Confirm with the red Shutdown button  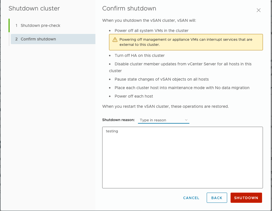pos(246,198)
